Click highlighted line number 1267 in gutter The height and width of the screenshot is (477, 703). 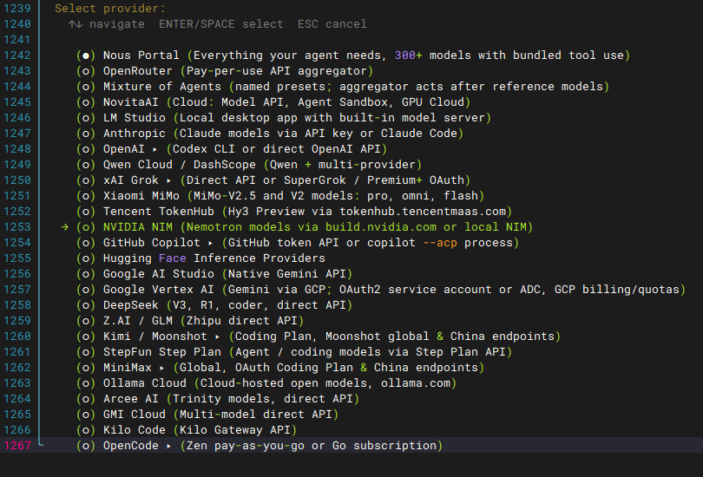coord(17,446)
